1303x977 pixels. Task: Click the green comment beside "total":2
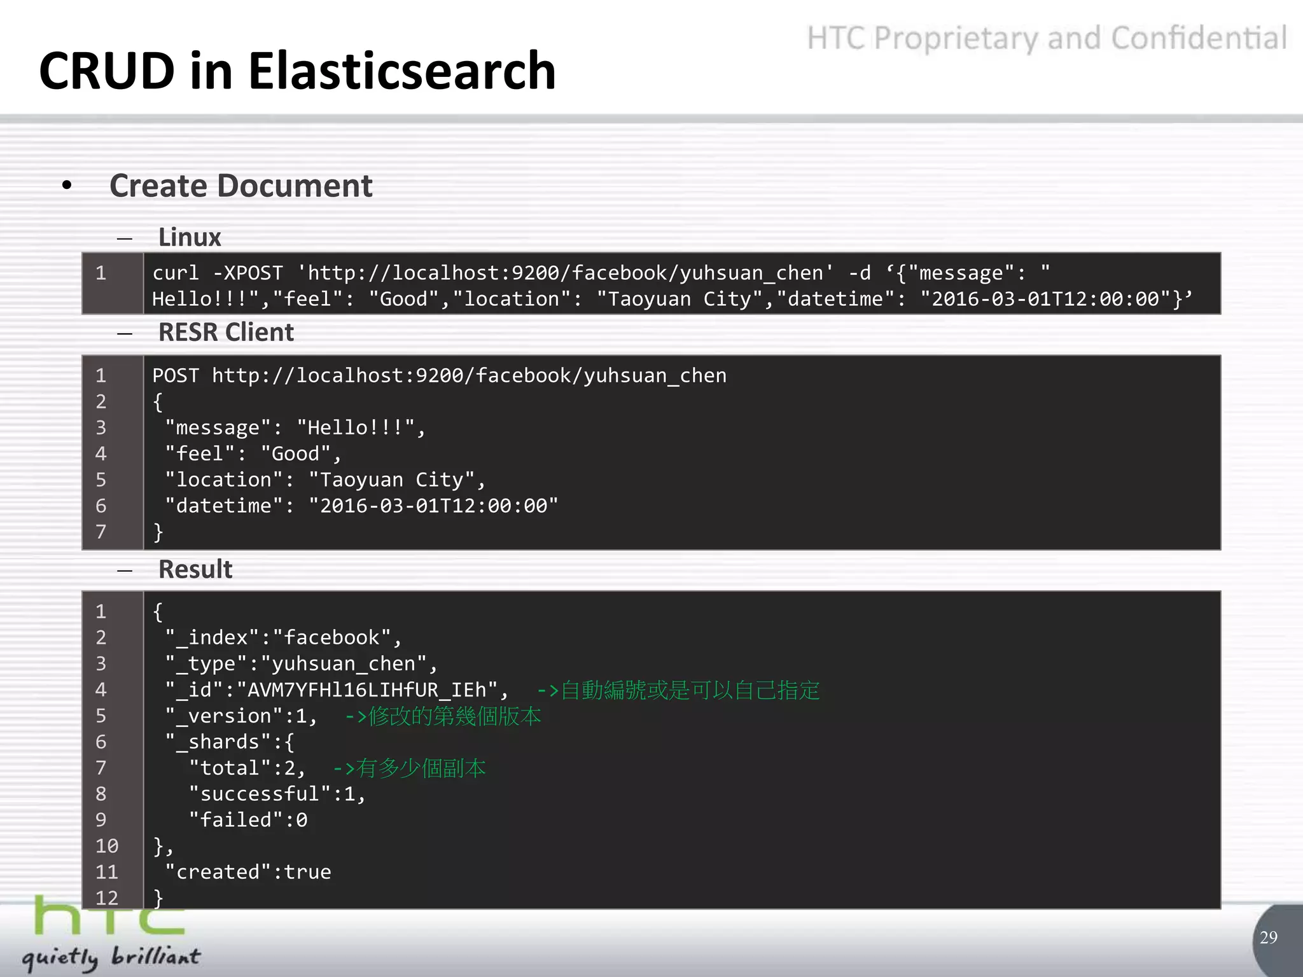click(x=409, y=768)
